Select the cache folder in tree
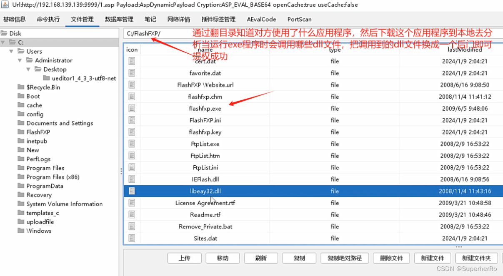503x276 pixels. [34, 105]
